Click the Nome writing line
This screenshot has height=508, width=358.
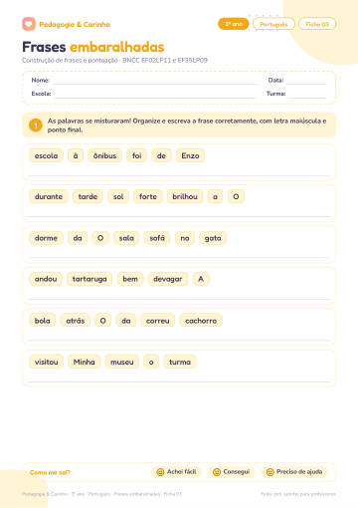155,84
